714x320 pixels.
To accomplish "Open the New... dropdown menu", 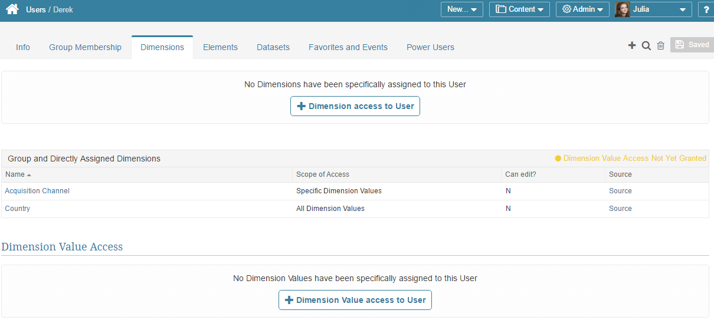I will point(461,9).
